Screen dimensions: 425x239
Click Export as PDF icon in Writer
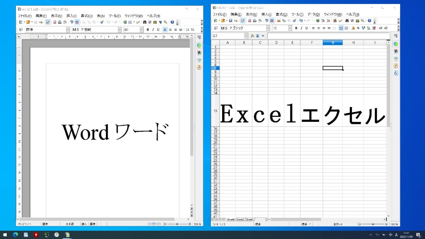click(55, 22)
